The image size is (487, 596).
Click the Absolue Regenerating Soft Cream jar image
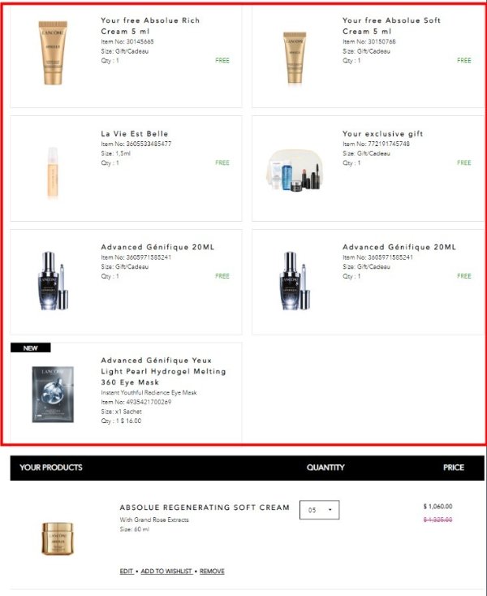tap(58, 538)
